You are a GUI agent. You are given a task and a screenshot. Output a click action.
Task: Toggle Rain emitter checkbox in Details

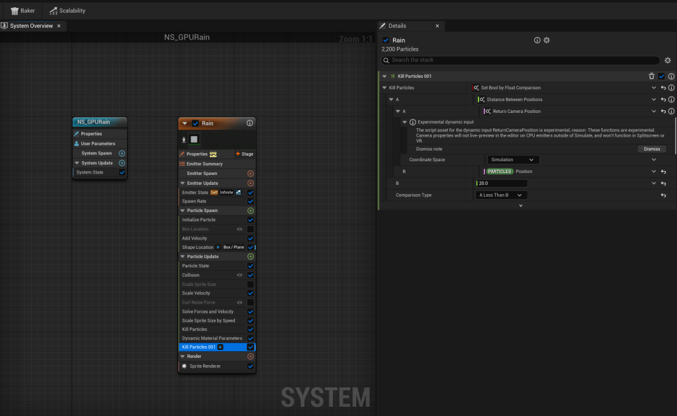click(x=386, y=40)
